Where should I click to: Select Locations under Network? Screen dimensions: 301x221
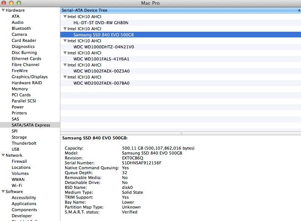click(21, 167)
